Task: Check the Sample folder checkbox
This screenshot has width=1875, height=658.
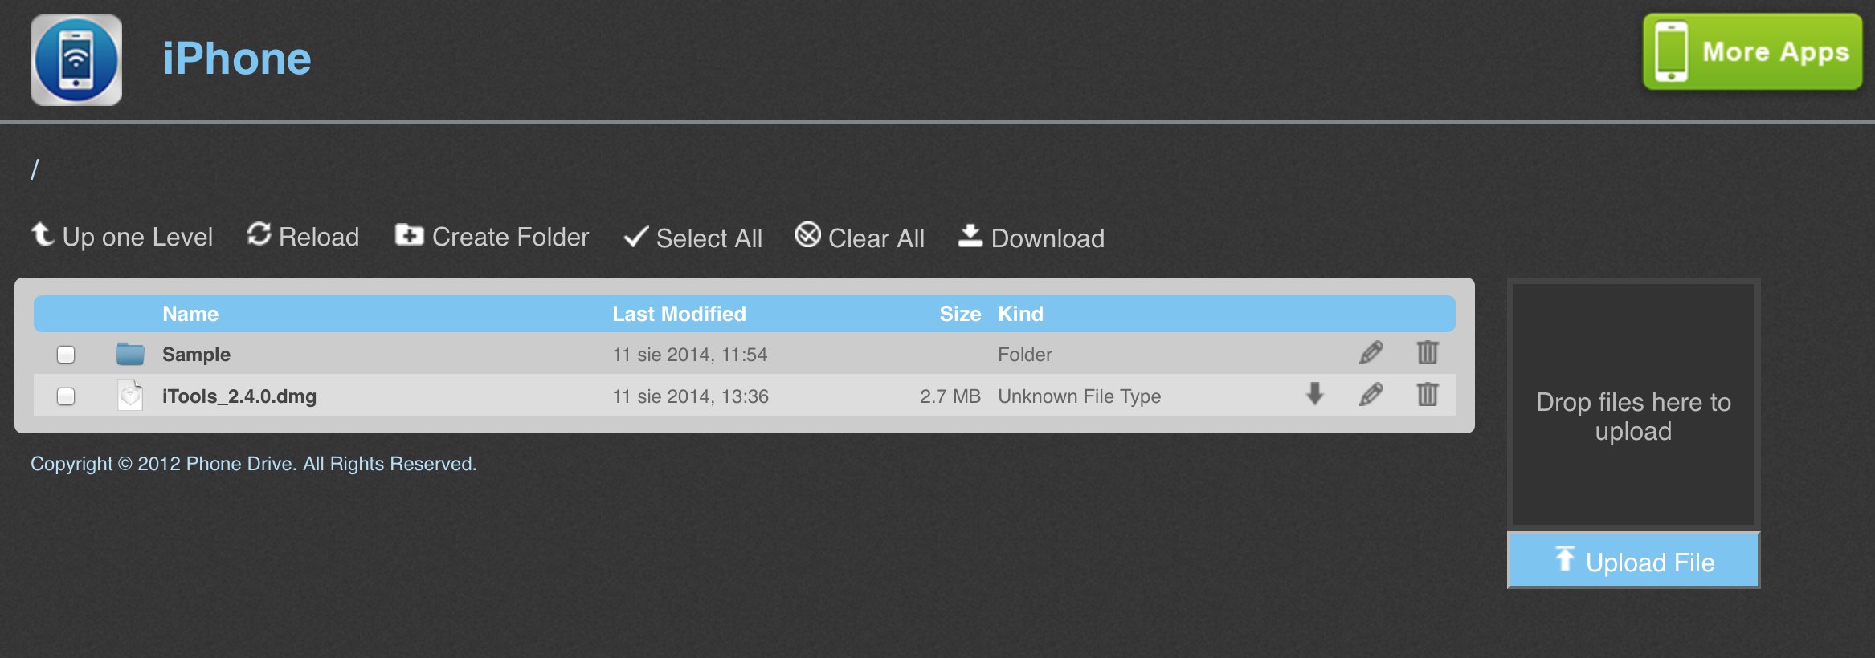Action: [66, 355]
